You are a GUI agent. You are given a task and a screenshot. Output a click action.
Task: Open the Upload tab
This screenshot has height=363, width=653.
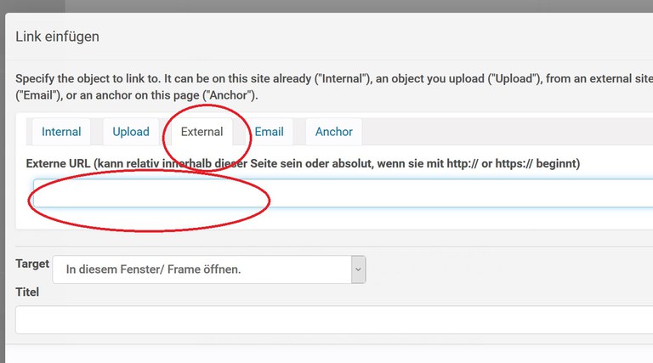coord(131,132)
